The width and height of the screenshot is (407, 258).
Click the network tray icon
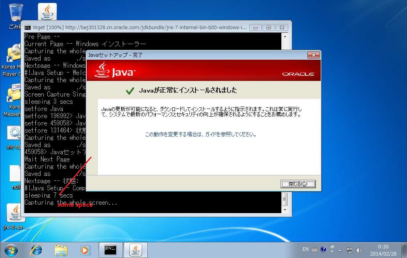coord(349,250)
